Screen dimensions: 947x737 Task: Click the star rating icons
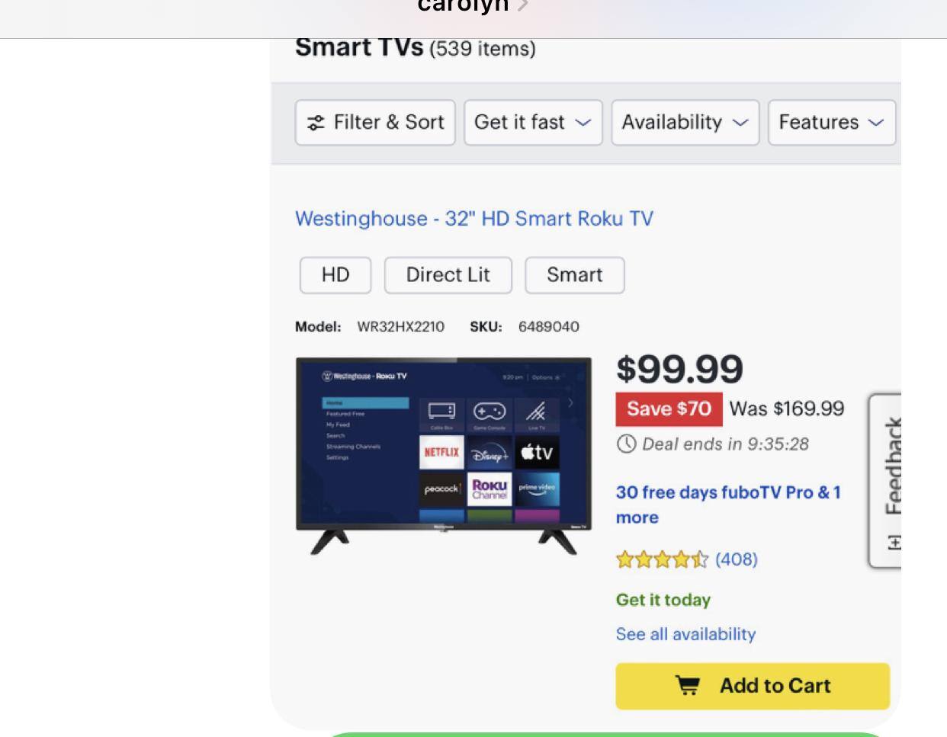(x=662, y=559)
